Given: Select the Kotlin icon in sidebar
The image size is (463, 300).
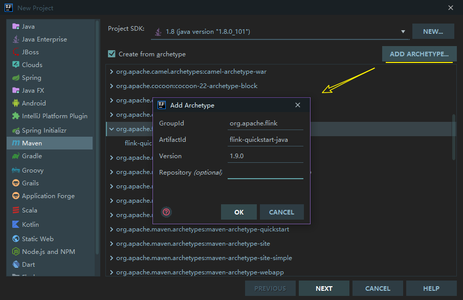Looking at the screenshot, I should point(16,225).
